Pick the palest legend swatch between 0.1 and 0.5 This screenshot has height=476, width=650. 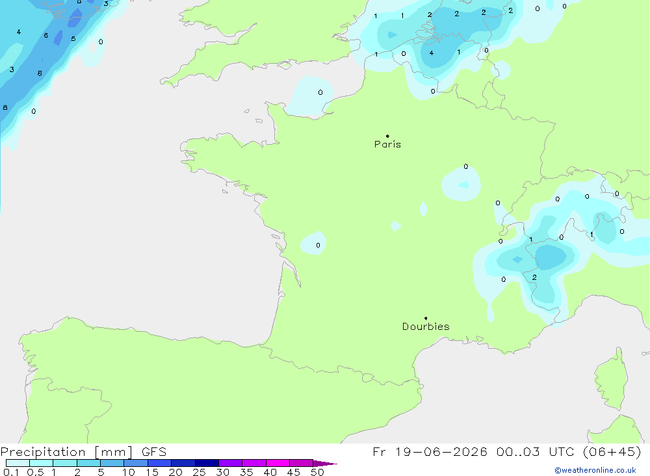(x=18, y=463)
